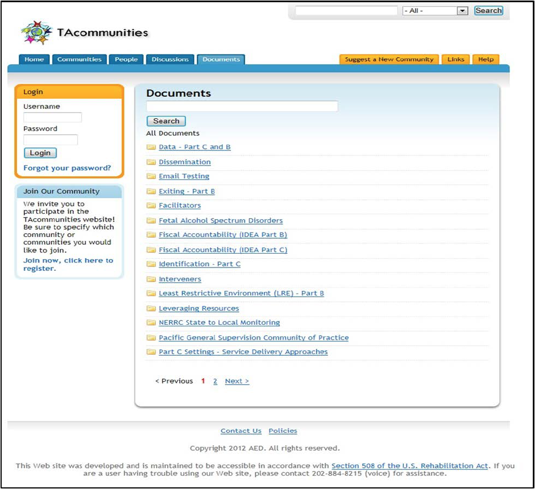Viewport: 535px width, 489px height.
Task: Go to the People tab
Action: [x=126, y=59]
